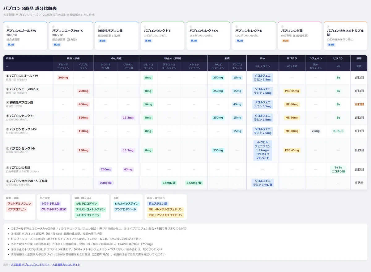Click the 第3類 badge on パブロンのど錠 card

[x=285, y=41]
